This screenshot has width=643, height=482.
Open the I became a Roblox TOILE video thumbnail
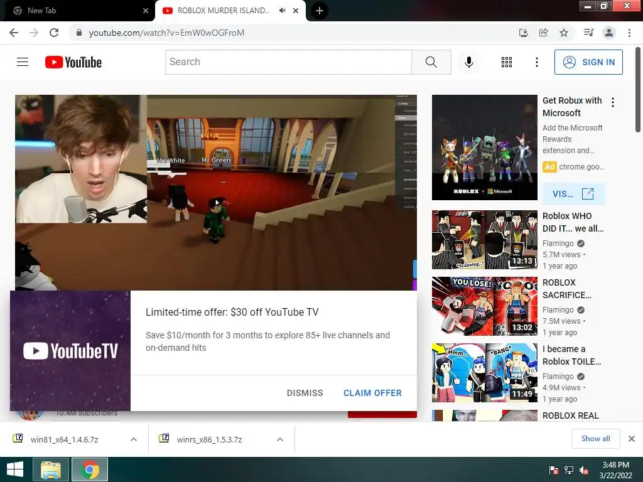tap(484, 373)
